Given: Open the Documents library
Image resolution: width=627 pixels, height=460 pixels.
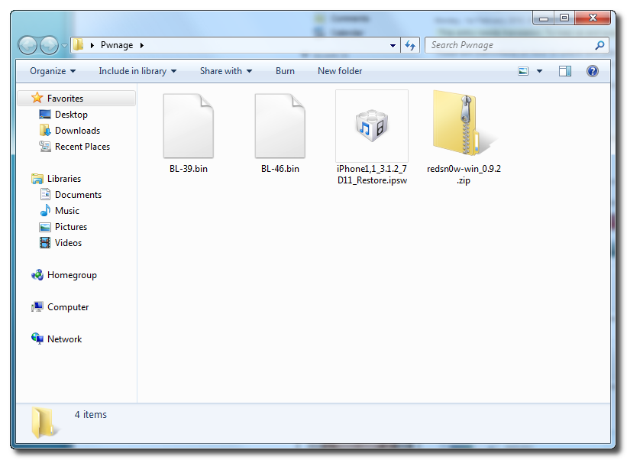Looking at the screenshot, I should click(x=79, y=194).
